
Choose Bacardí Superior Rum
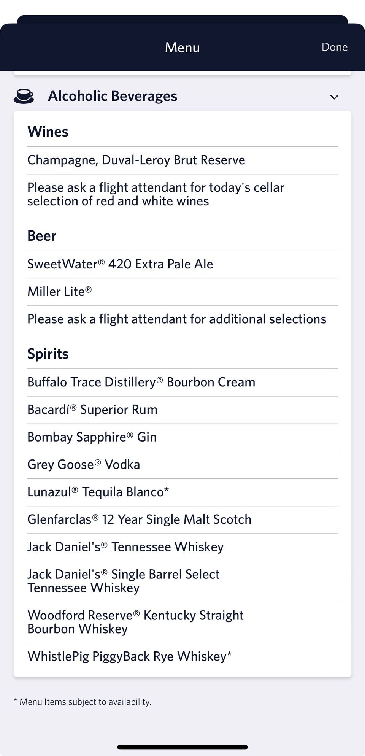tap(92, 410)
